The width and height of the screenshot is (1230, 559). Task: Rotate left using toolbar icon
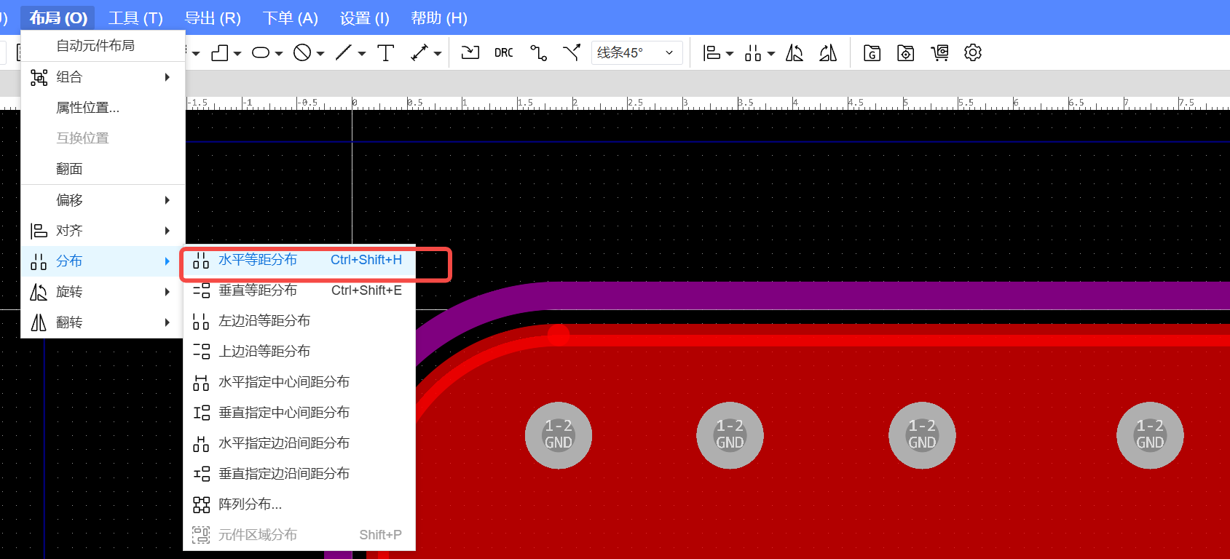point(795,52)
